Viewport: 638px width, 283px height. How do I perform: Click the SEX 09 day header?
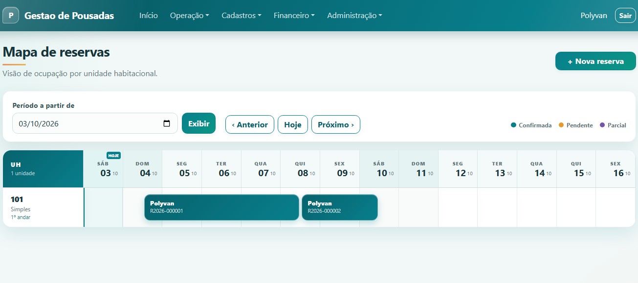pyautogui.click(x=340, y=169)
